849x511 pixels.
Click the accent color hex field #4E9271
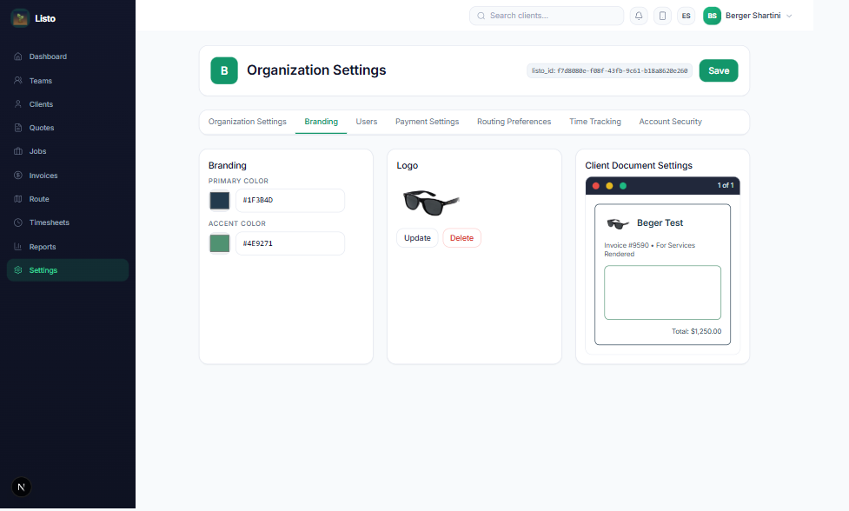click(x=290, y=243)
